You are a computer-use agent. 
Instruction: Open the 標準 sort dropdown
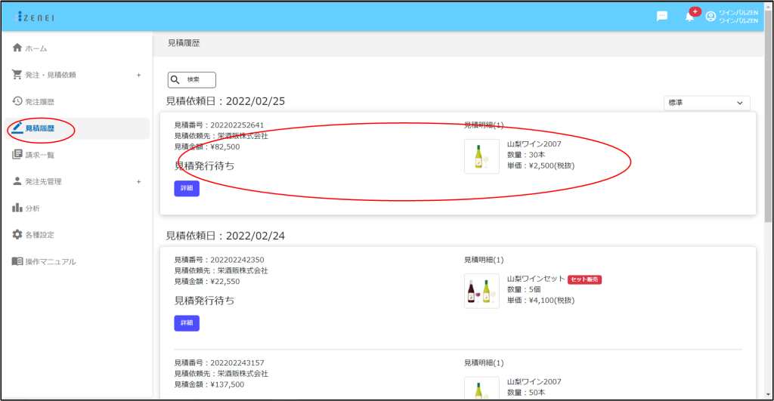tap(707, 103)
